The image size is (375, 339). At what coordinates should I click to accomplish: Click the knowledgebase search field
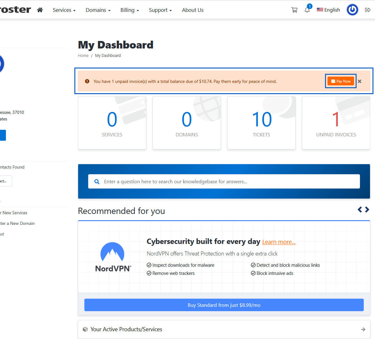(x=224, y=181)
